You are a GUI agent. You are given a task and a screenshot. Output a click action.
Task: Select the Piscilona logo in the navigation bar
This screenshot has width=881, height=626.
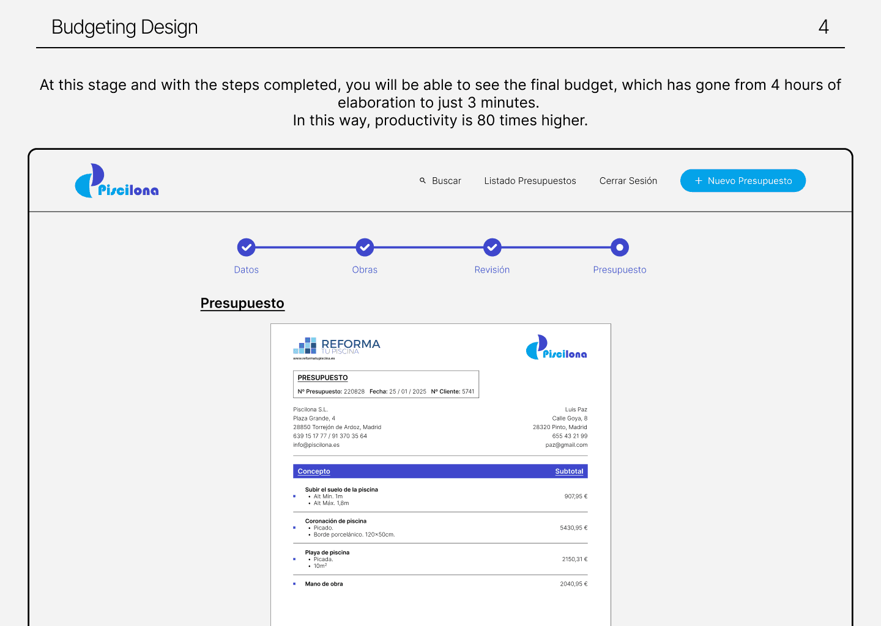116,180
